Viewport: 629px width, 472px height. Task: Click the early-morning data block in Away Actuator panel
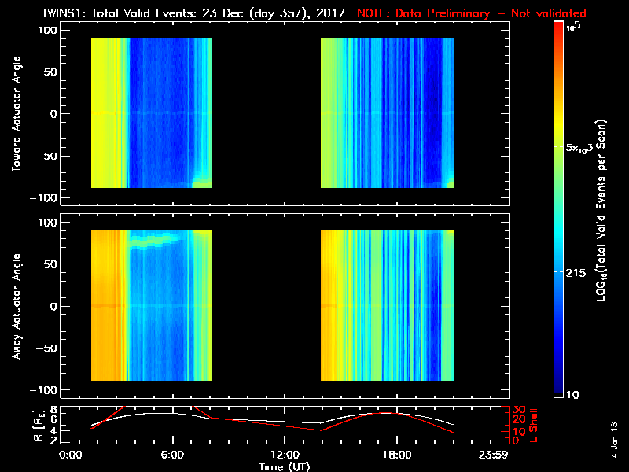[152, 305]
